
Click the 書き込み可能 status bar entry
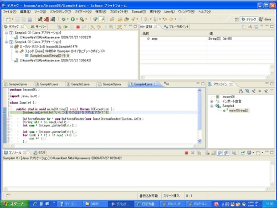point(148,196)
